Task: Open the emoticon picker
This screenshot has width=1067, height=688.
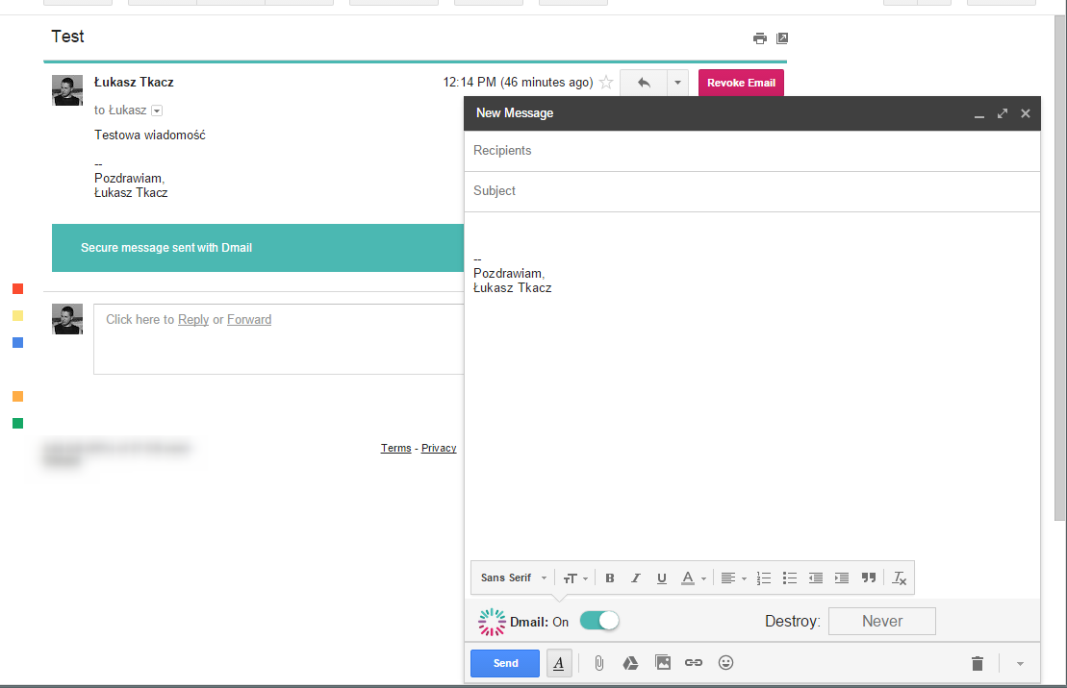Action: coord(726,663)
